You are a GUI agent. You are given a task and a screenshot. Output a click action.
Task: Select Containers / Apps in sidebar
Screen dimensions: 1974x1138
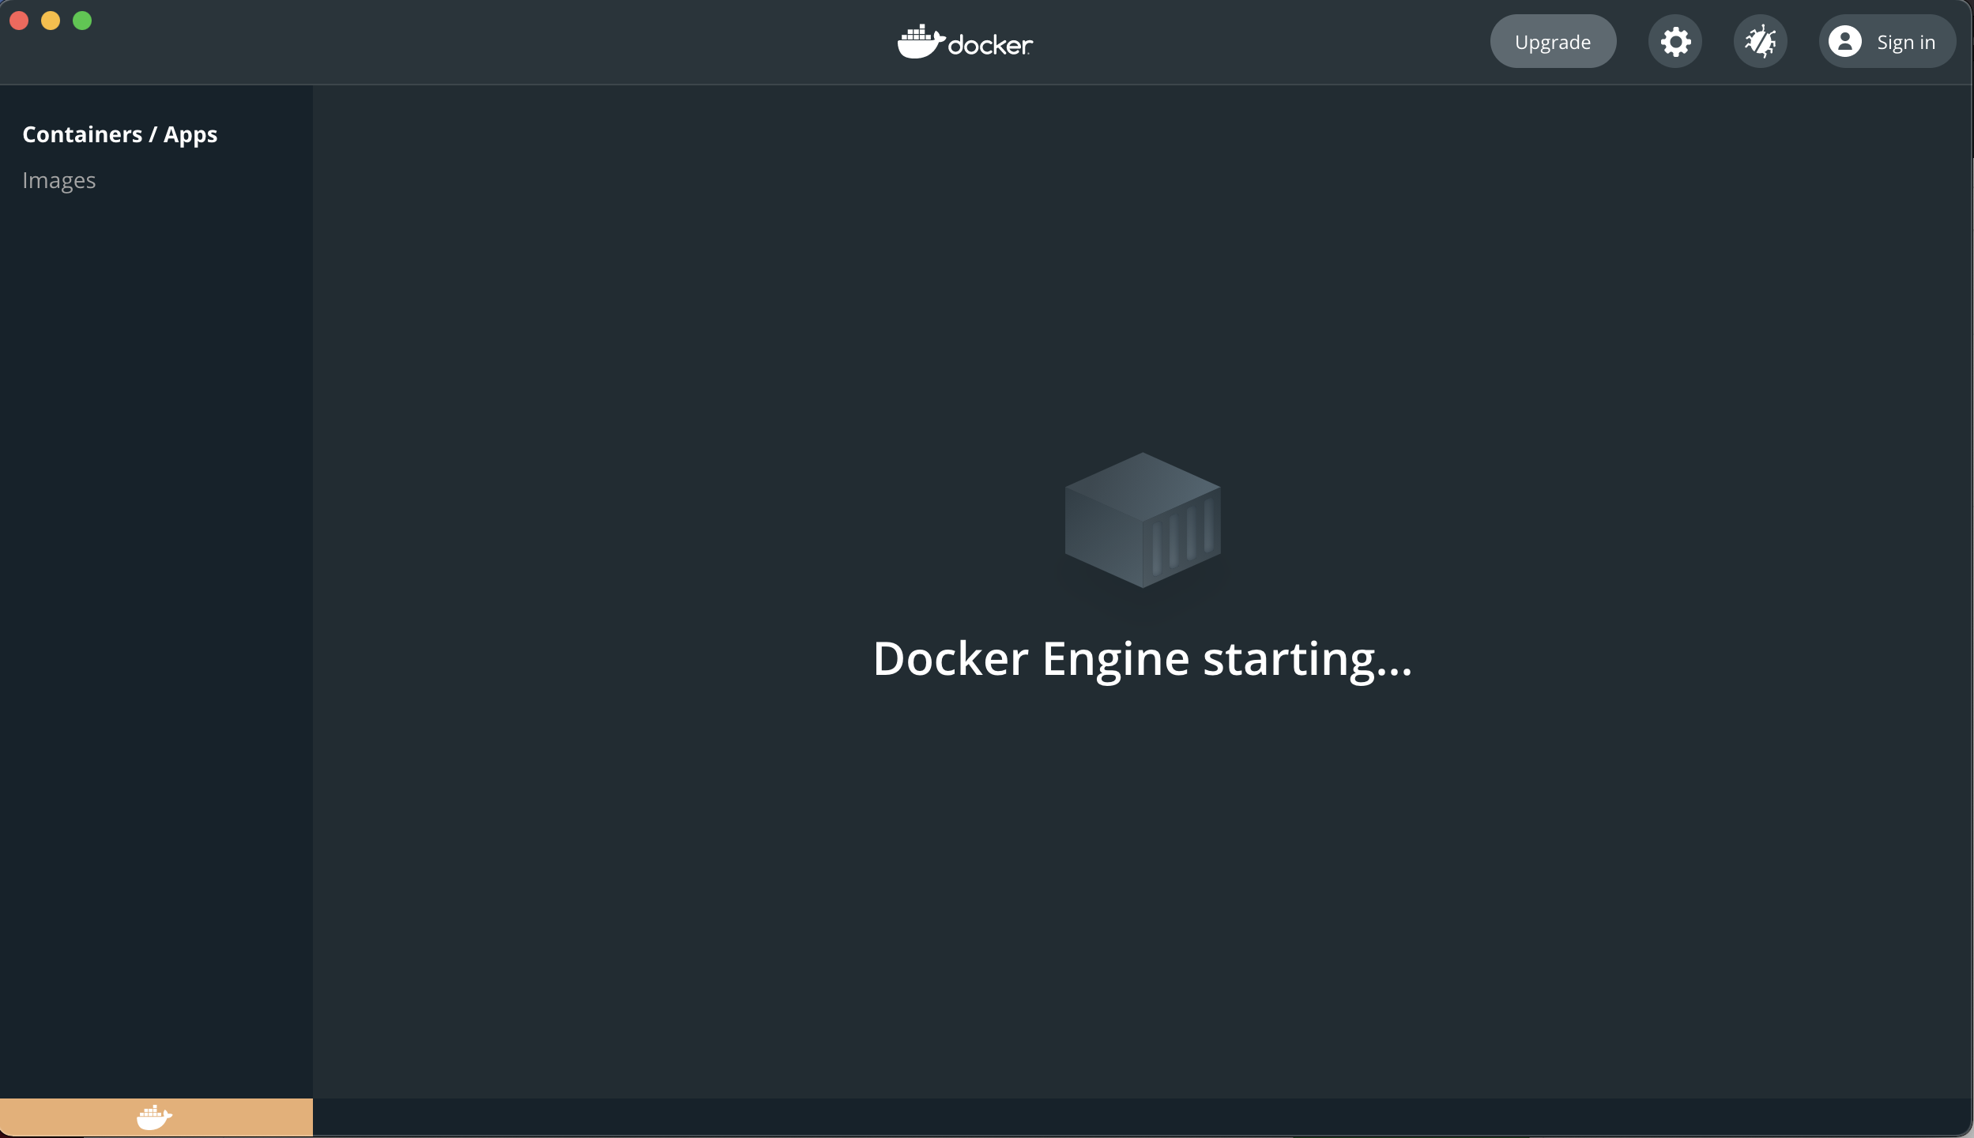point(119,134)
